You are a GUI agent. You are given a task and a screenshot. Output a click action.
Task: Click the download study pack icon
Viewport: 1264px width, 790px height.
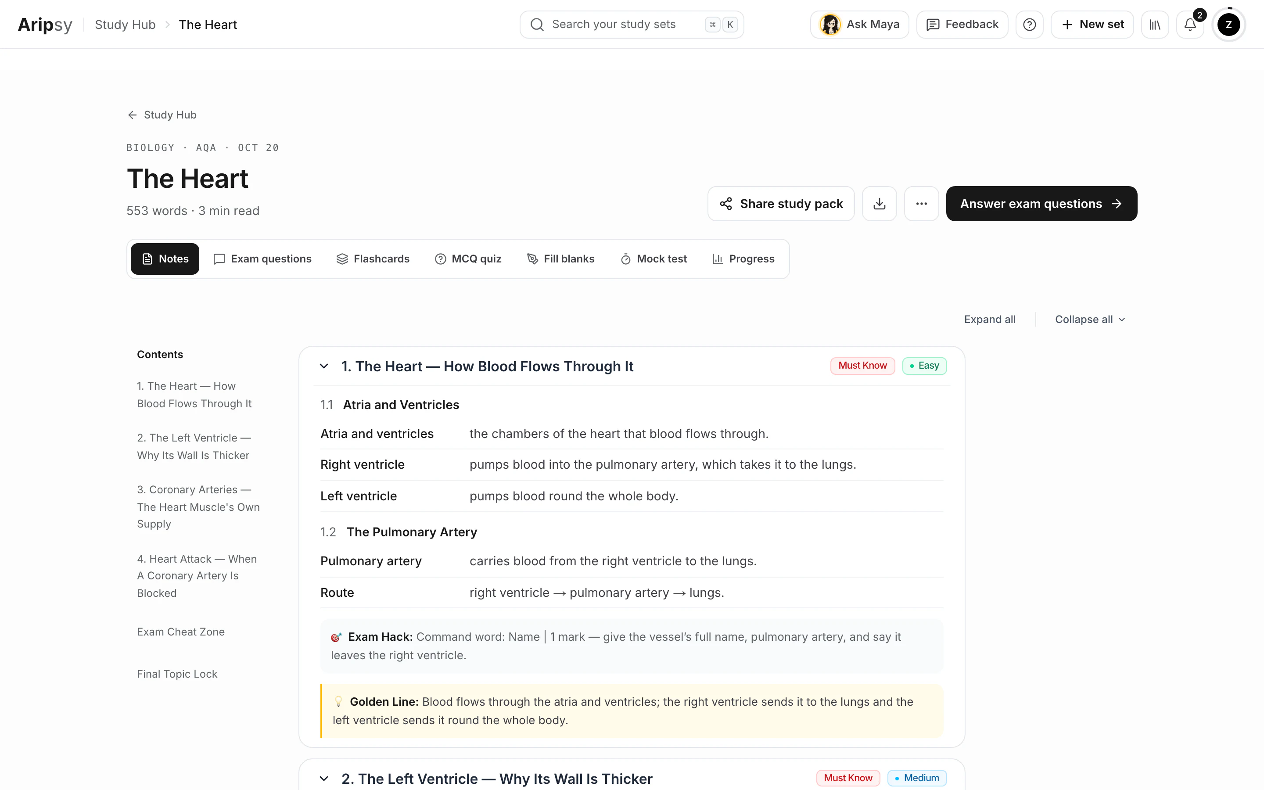coord(879,204)
